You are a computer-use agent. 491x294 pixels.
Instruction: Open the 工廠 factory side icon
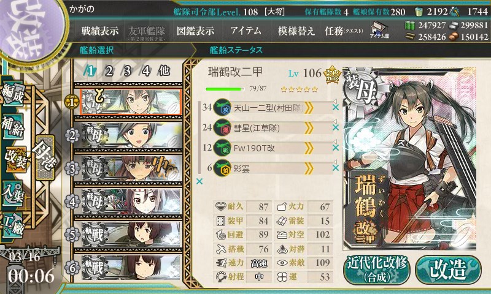(13, 225)
